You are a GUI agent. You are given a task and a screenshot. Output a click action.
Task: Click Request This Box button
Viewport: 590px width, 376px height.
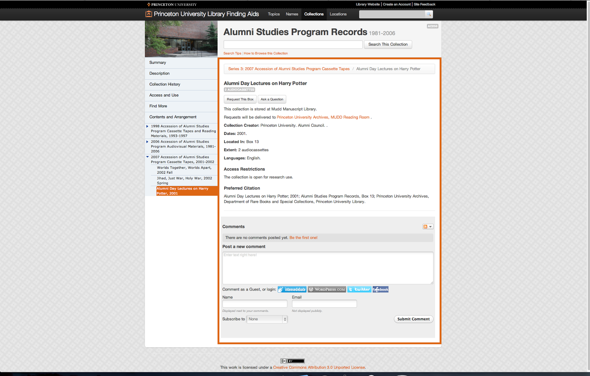[240, 99]
